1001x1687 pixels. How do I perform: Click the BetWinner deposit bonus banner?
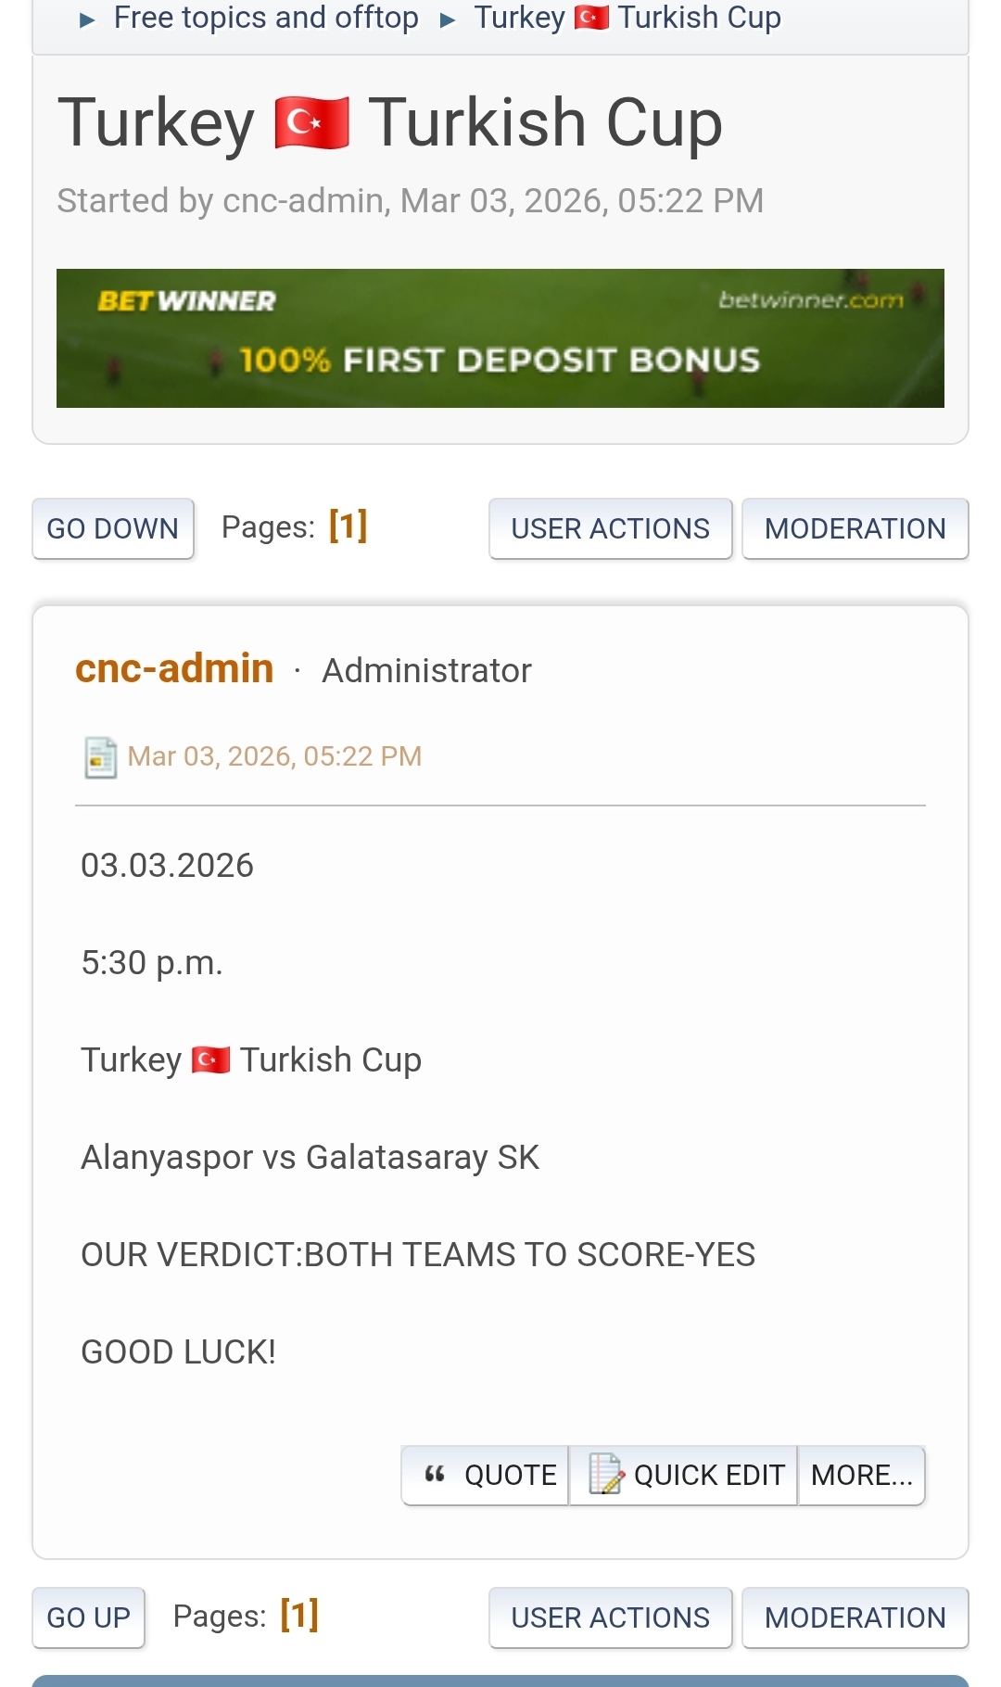pos(500,338)
